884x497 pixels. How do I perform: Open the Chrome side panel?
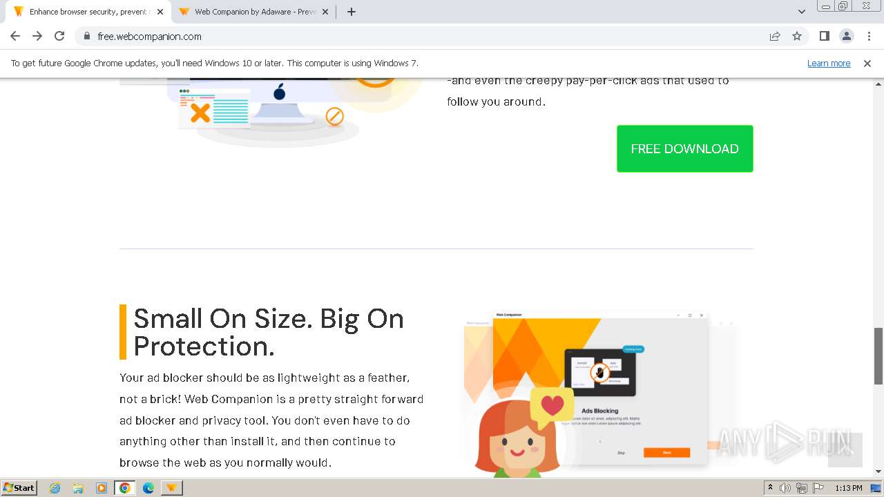824,36
